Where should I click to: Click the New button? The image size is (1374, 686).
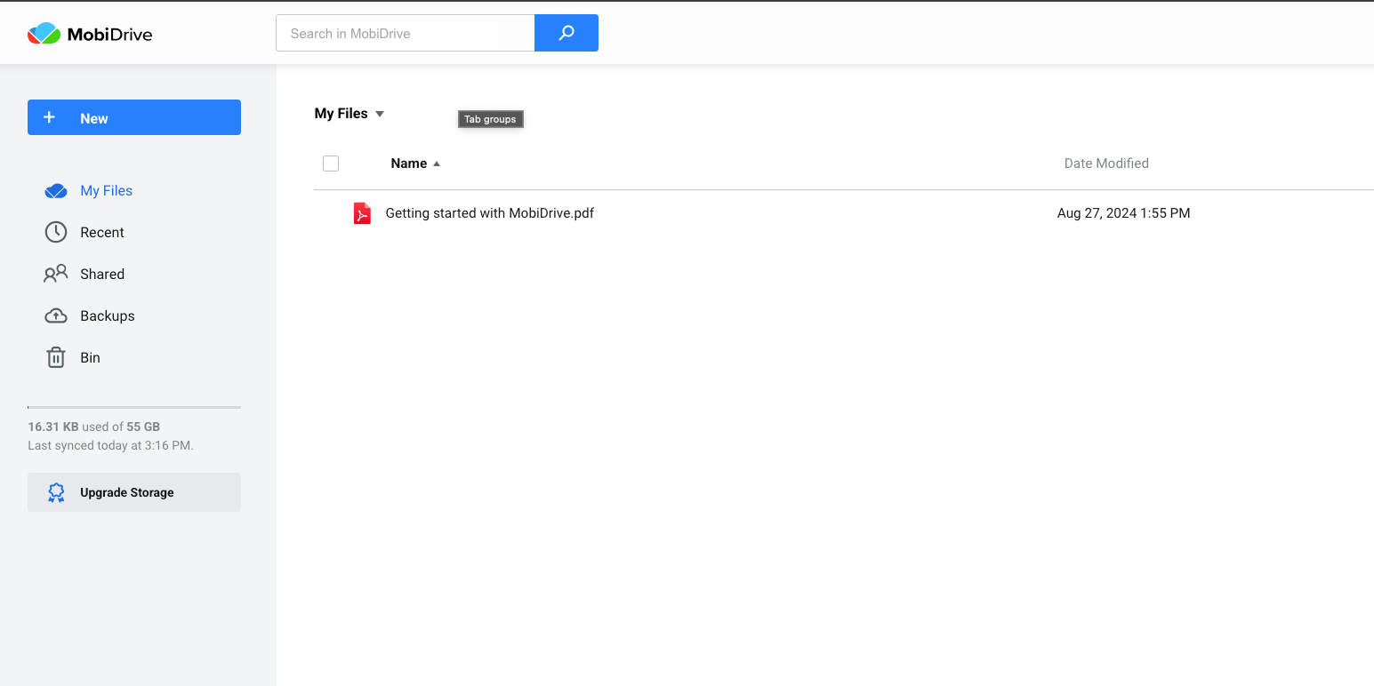(134, 117)
